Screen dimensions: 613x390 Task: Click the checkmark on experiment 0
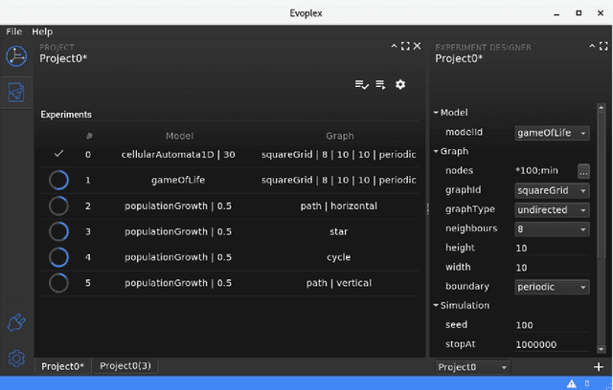[x=58, y=154]
